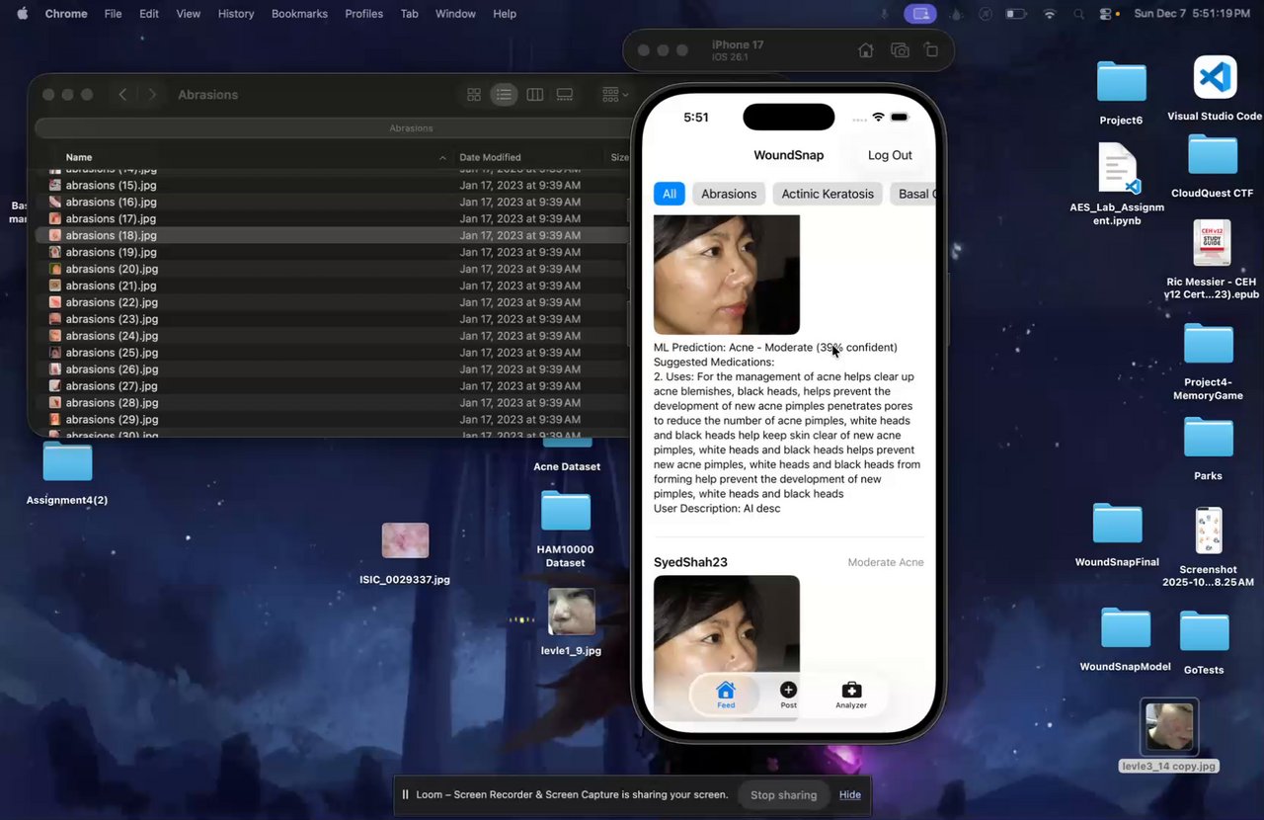The image size is (1264, 820).
Task: Open the Apple menu
Action: point(22,14)
